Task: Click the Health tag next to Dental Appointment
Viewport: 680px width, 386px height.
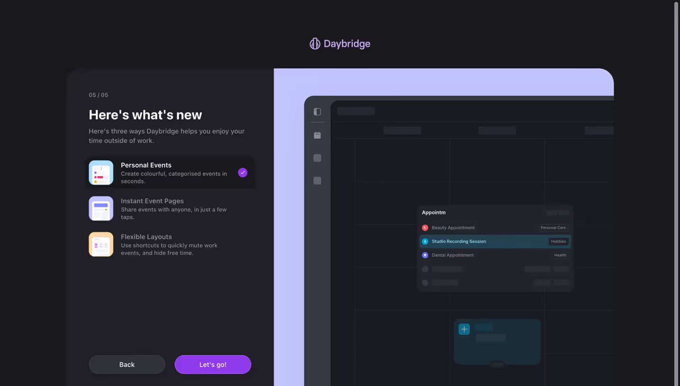Action: click(561, 255)
